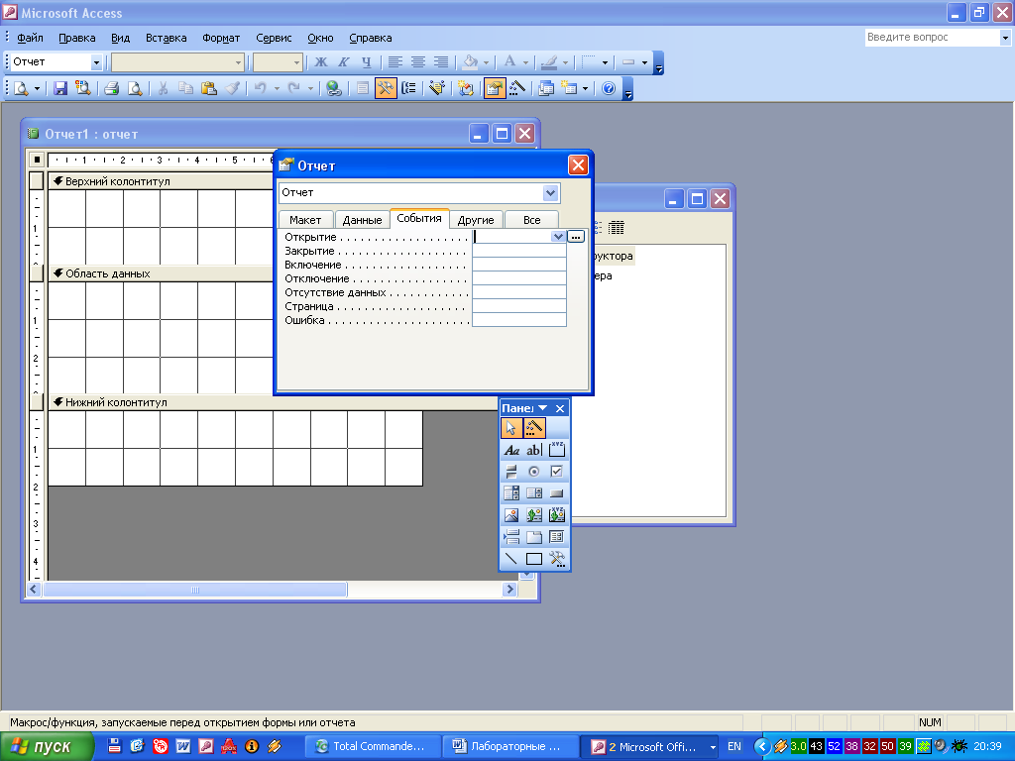
Task: Select the Text Box (ab|) tool
Action: click(534, 450)
